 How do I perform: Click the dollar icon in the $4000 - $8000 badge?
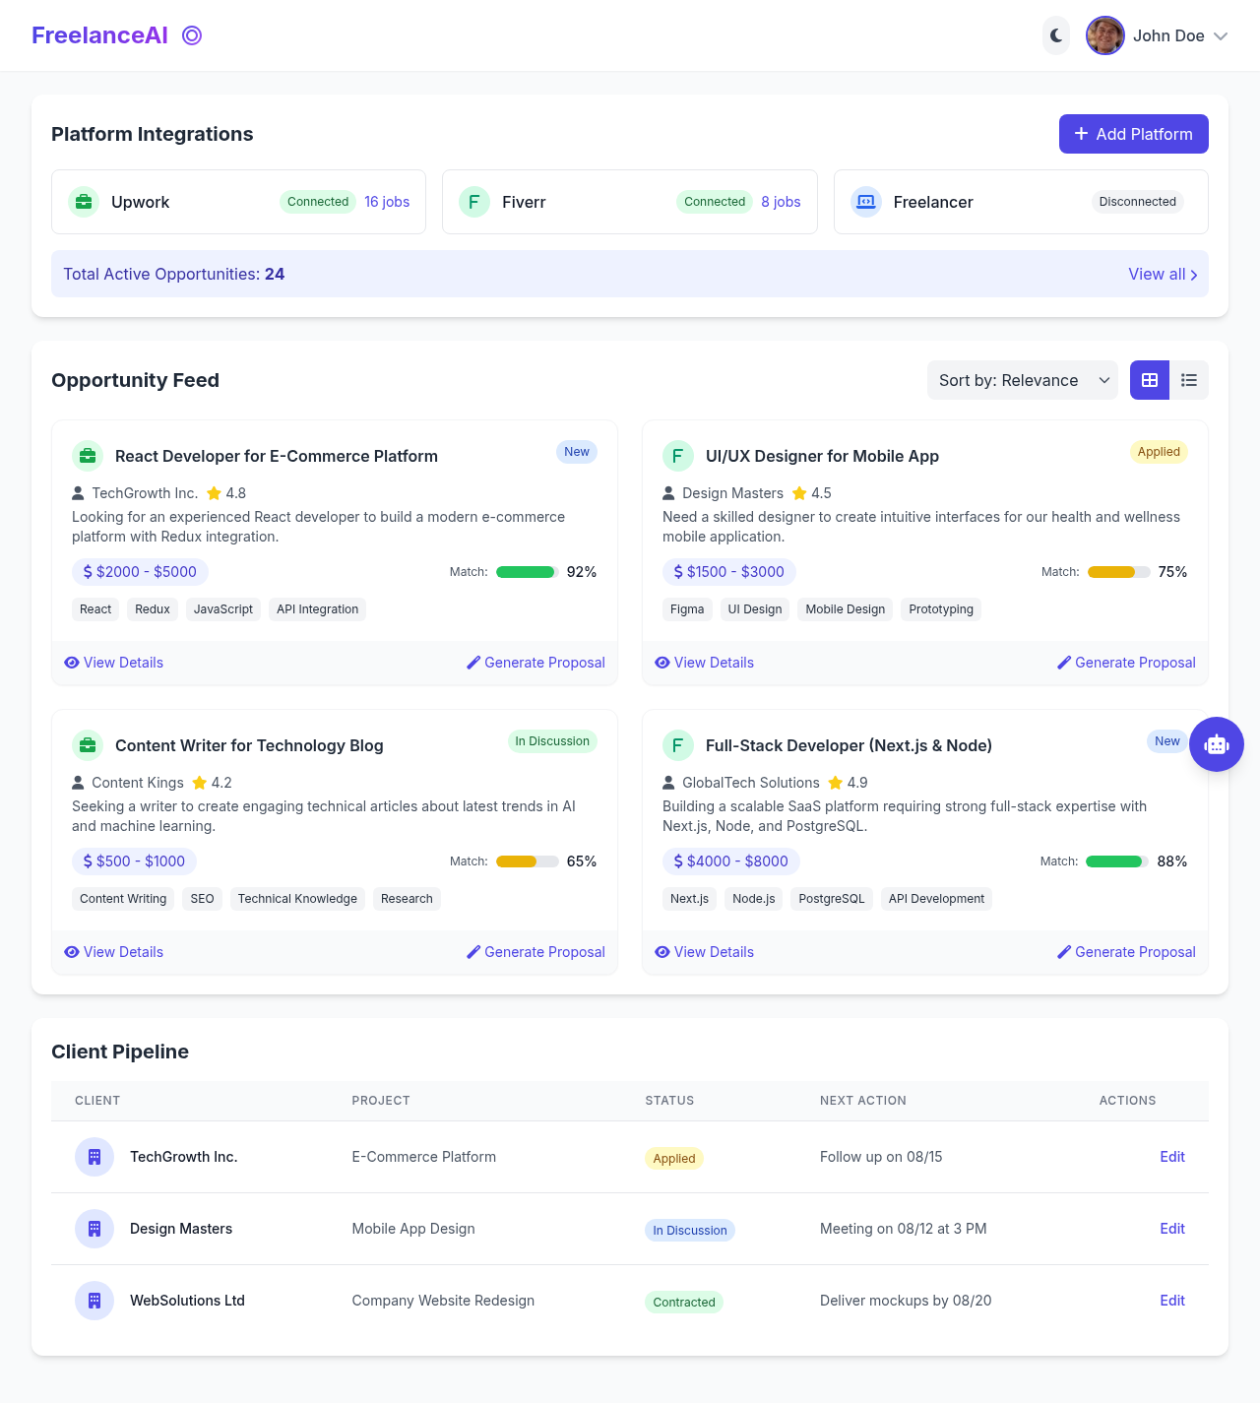(676, 861)
